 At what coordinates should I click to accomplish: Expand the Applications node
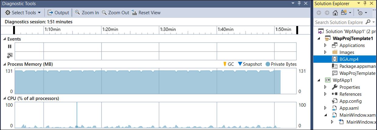coord(325,45)
